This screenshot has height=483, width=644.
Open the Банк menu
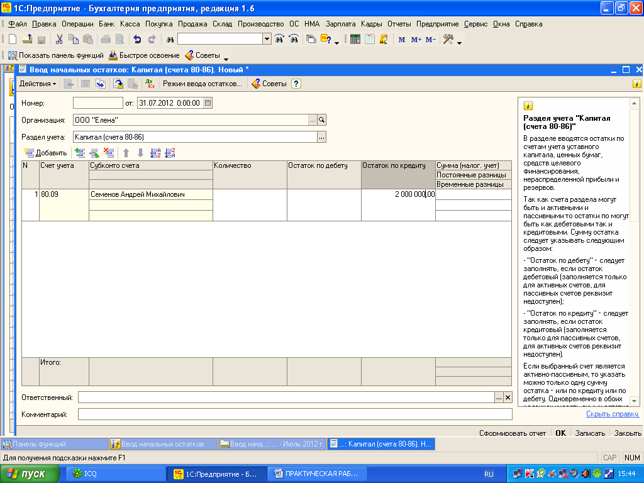coord(106,24)
